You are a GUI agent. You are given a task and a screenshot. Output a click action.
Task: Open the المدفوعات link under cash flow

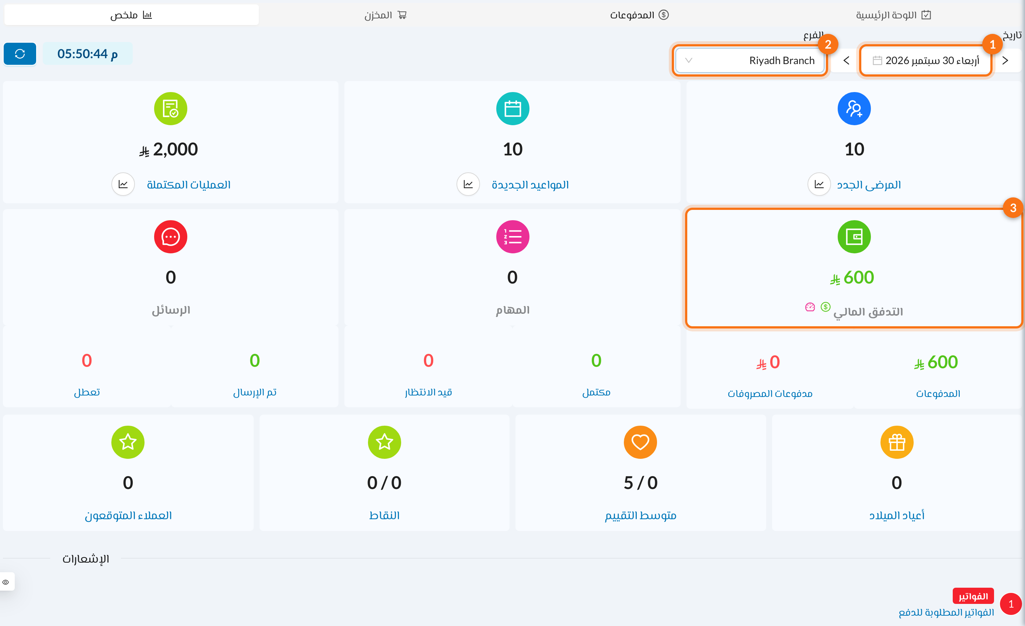(938, 393)
